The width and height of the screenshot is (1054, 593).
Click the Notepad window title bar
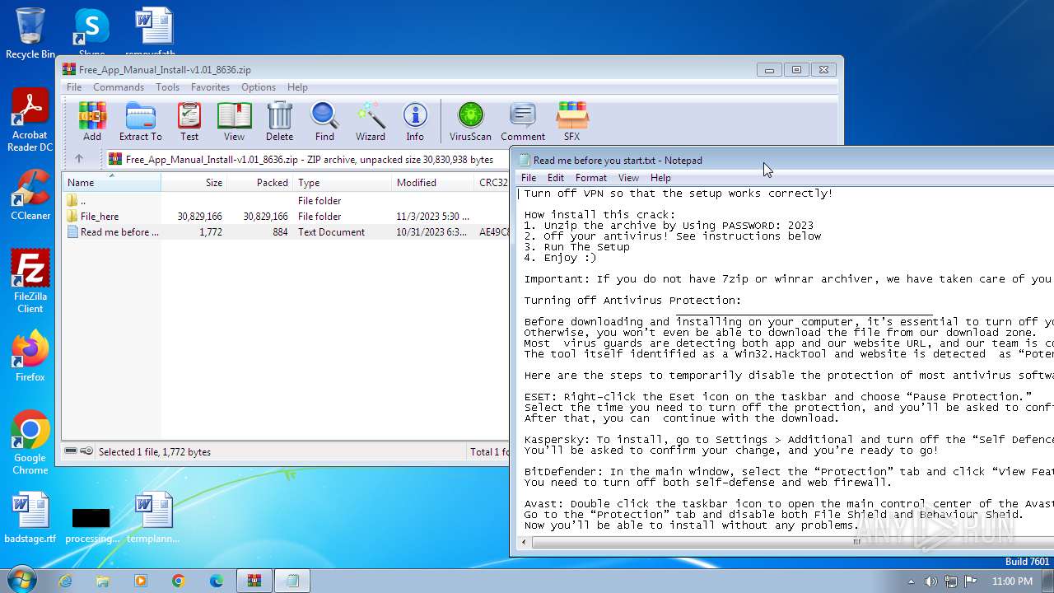click(782, 160)
